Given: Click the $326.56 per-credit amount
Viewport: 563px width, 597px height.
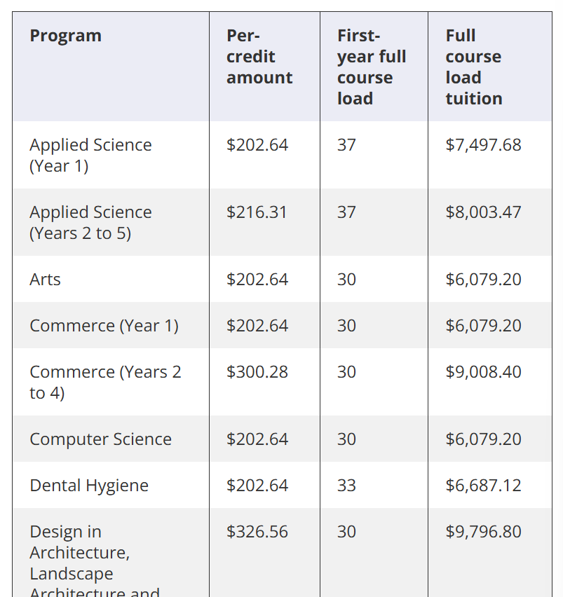Looking at the screenshot, I should 257,532.
